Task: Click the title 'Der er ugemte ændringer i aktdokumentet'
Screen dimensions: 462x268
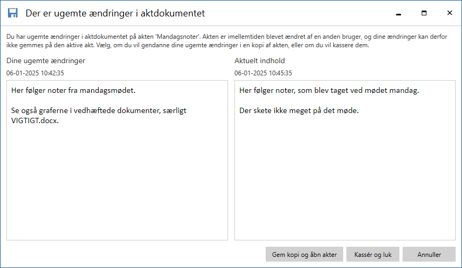Action: tap(115, 13)
